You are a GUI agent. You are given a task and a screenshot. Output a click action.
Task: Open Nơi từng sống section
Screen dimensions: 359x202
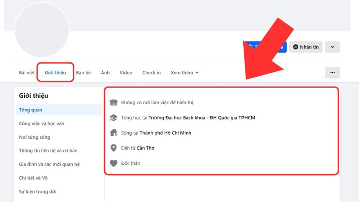[x=35, y=137]
